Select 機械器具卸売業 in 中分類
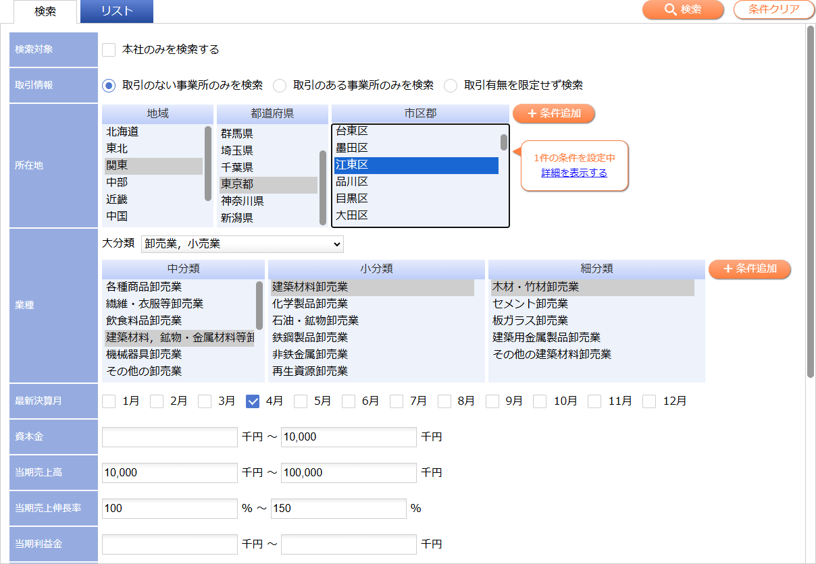This screenshot has width=816, height=564. pos(179,355)
